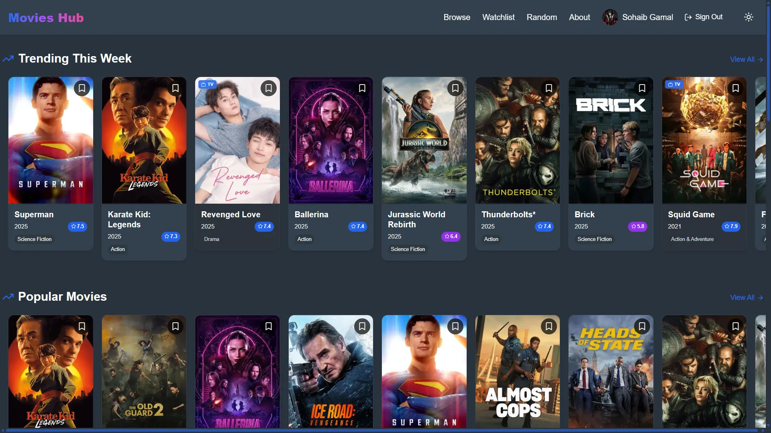Open Sohaib Gamal's profile avatar
Screen dimensions: 771x433
tap(610, 17)
